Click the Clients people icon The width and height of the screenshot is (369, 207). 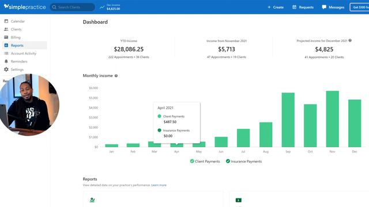6,29
